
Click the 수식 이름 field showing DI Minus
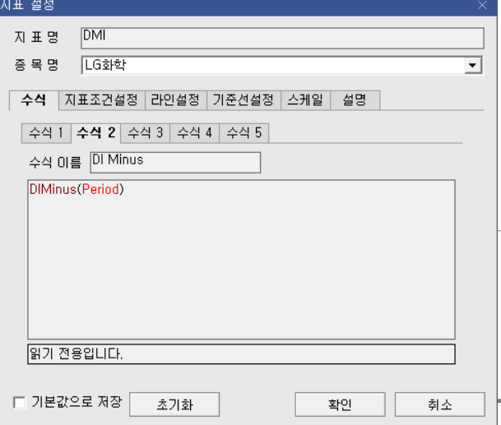coord(175,163)
